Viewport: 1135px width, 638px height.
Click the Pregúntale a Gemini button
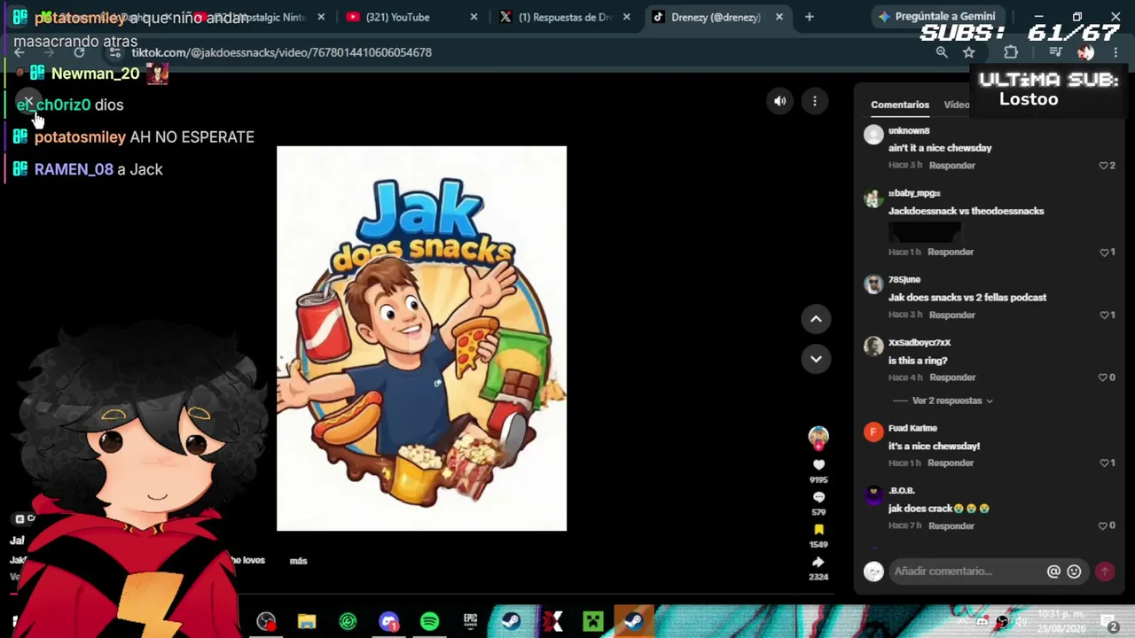click(x=937, y=17)
